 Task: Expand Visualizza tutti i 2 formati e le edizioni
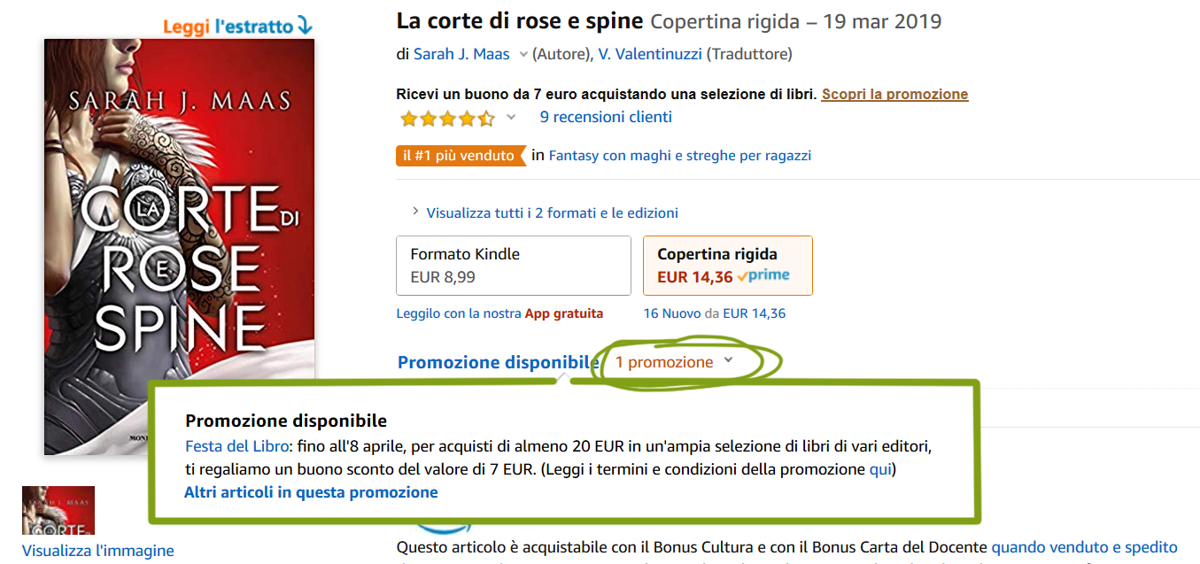[545, 212]
